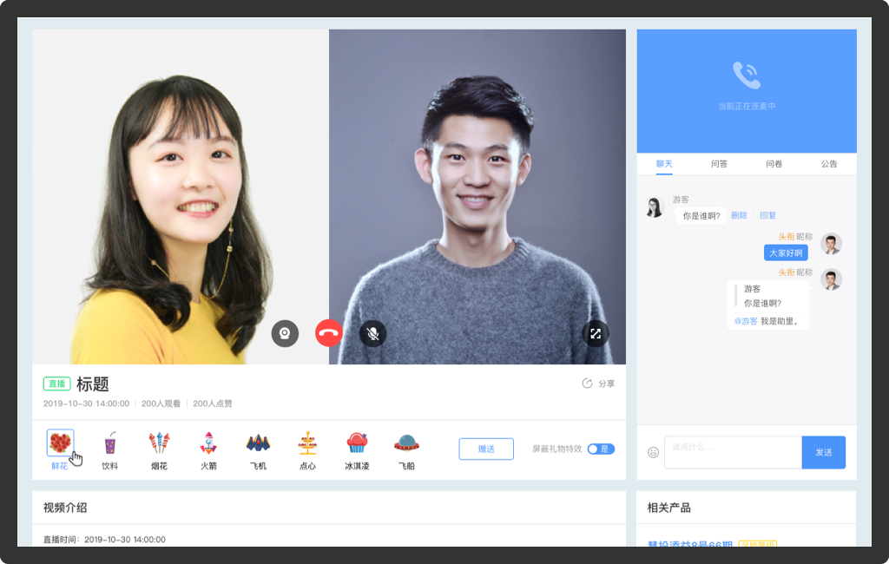Hang up call with red phone button
Viewport: 889px width, 564px height.
(329, 333)
